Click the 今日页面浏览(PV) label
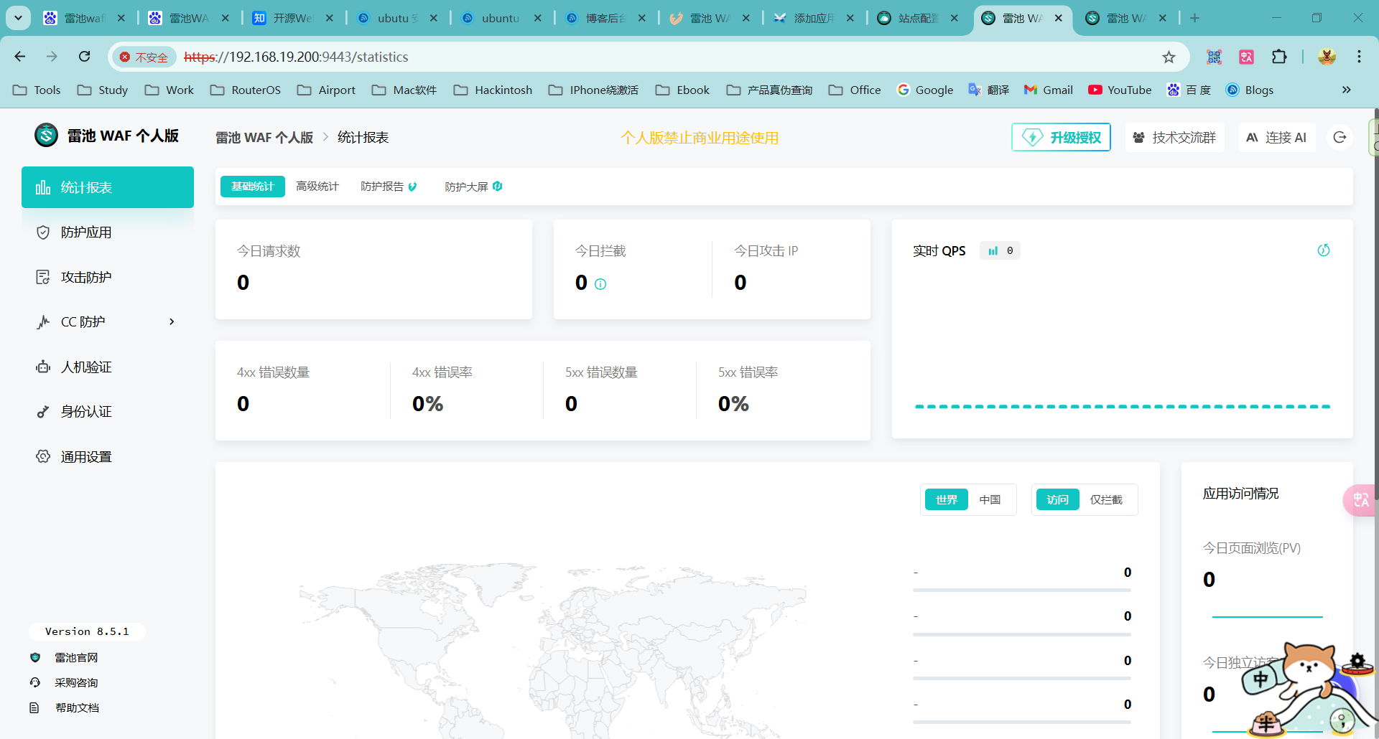 [x=1252, y=548]
